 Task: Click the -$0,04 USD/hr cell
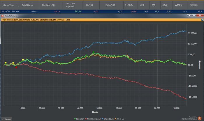click(x=133, y=12)
